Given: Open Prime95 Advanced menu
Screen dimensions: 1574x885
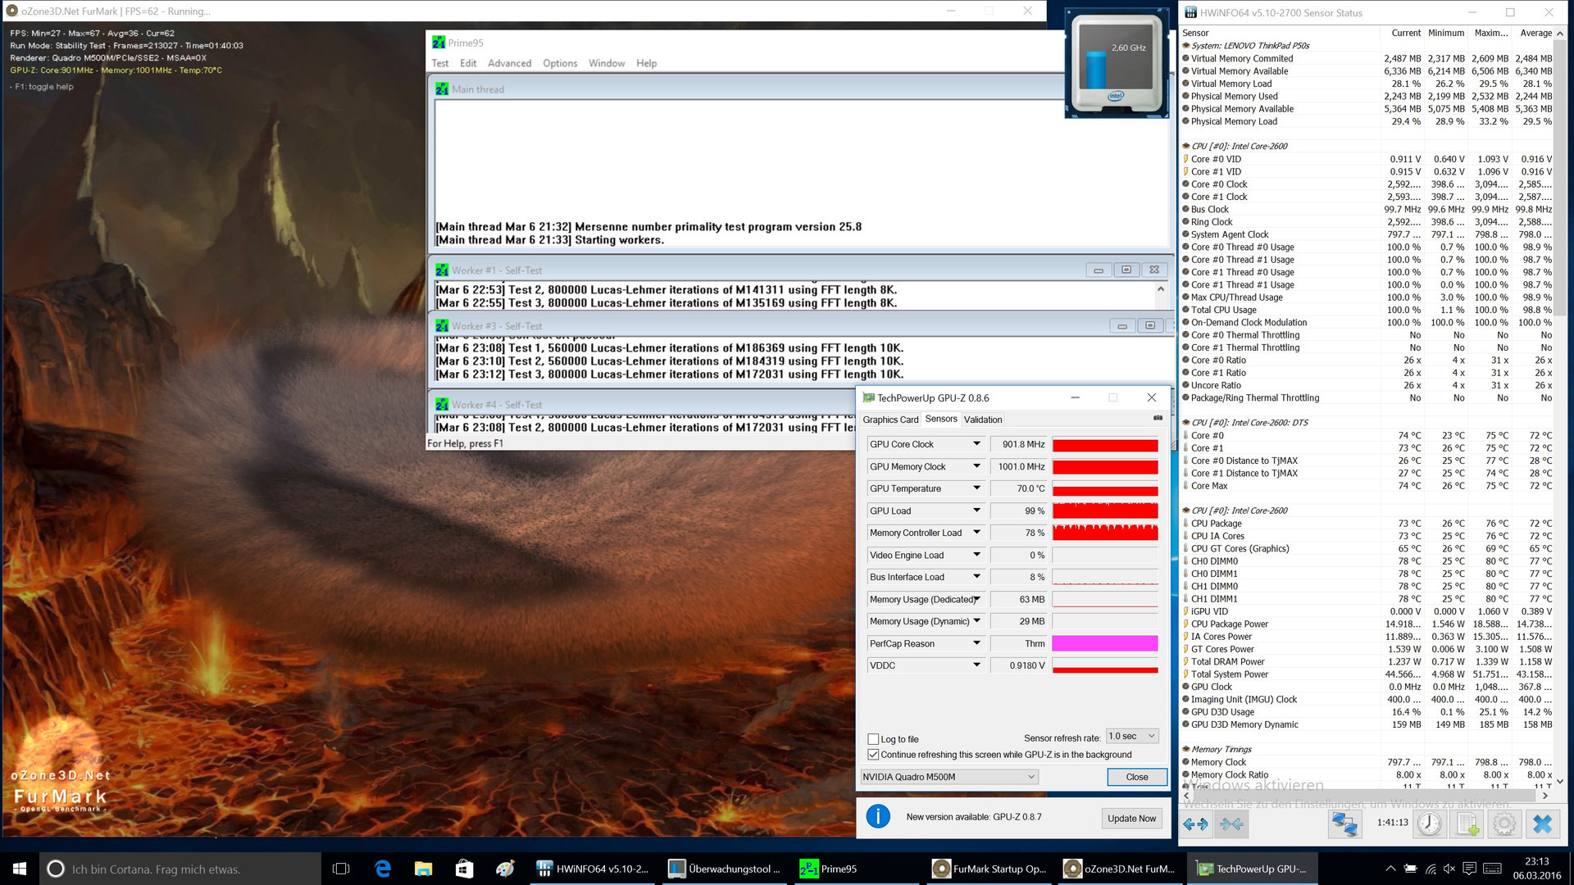Looking at the screenshot, I should tap(509, 63).
